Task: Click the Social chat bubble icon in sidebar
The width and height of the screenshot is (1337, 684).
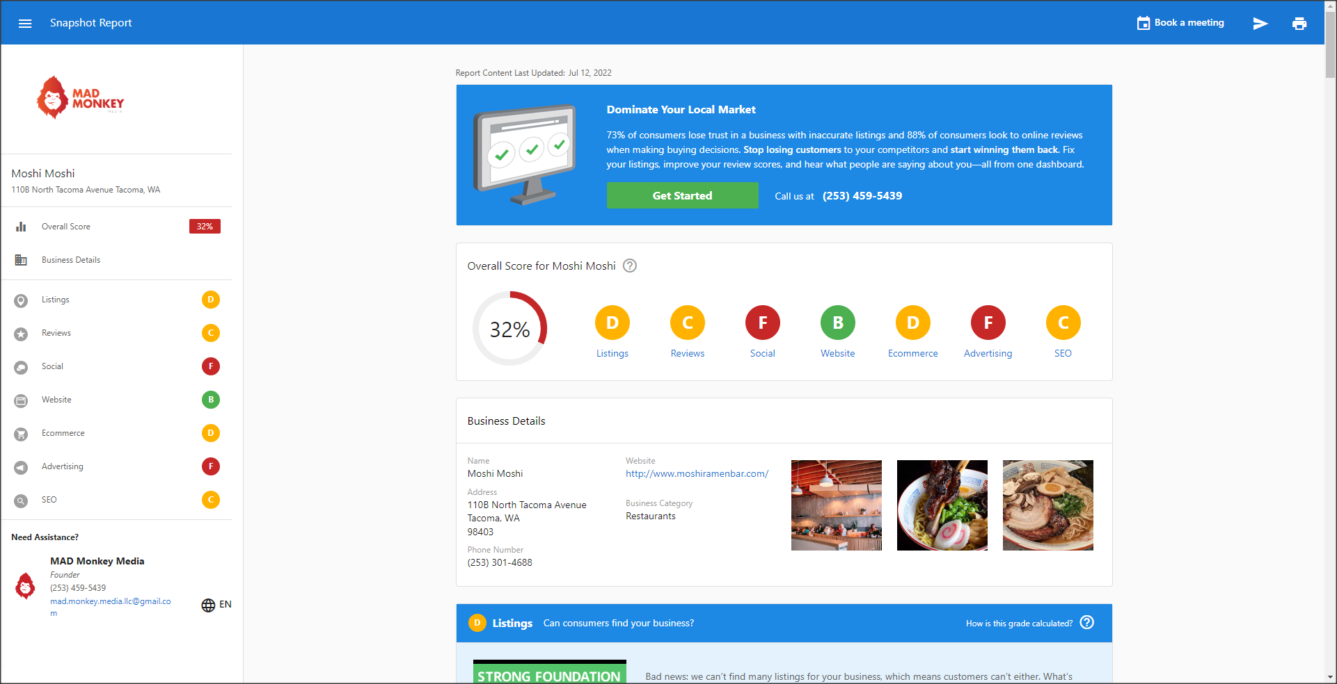Action: pyautogui.click(x=21, y=367)
